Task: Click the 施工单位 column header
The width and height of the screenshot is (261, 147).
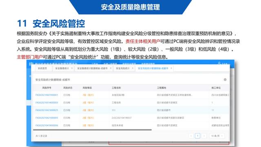Action: tap(216, 88)
